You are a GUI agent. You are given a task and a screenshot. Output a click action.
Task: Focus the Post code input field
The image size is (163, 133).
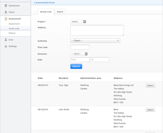click(80, 47)
